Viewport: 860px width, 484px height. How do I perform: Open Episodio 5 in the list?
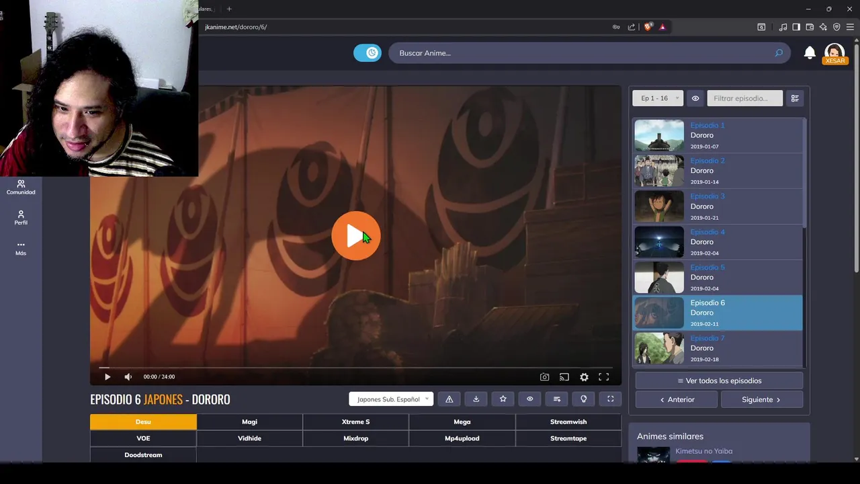[718, 278]
